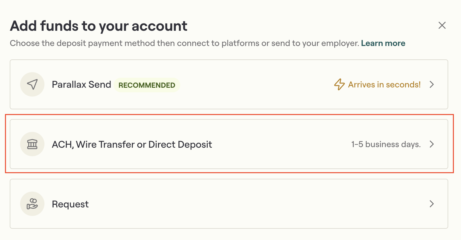Click the RECOMMENDED badge

pyautogui.click(x=147, y=85)
